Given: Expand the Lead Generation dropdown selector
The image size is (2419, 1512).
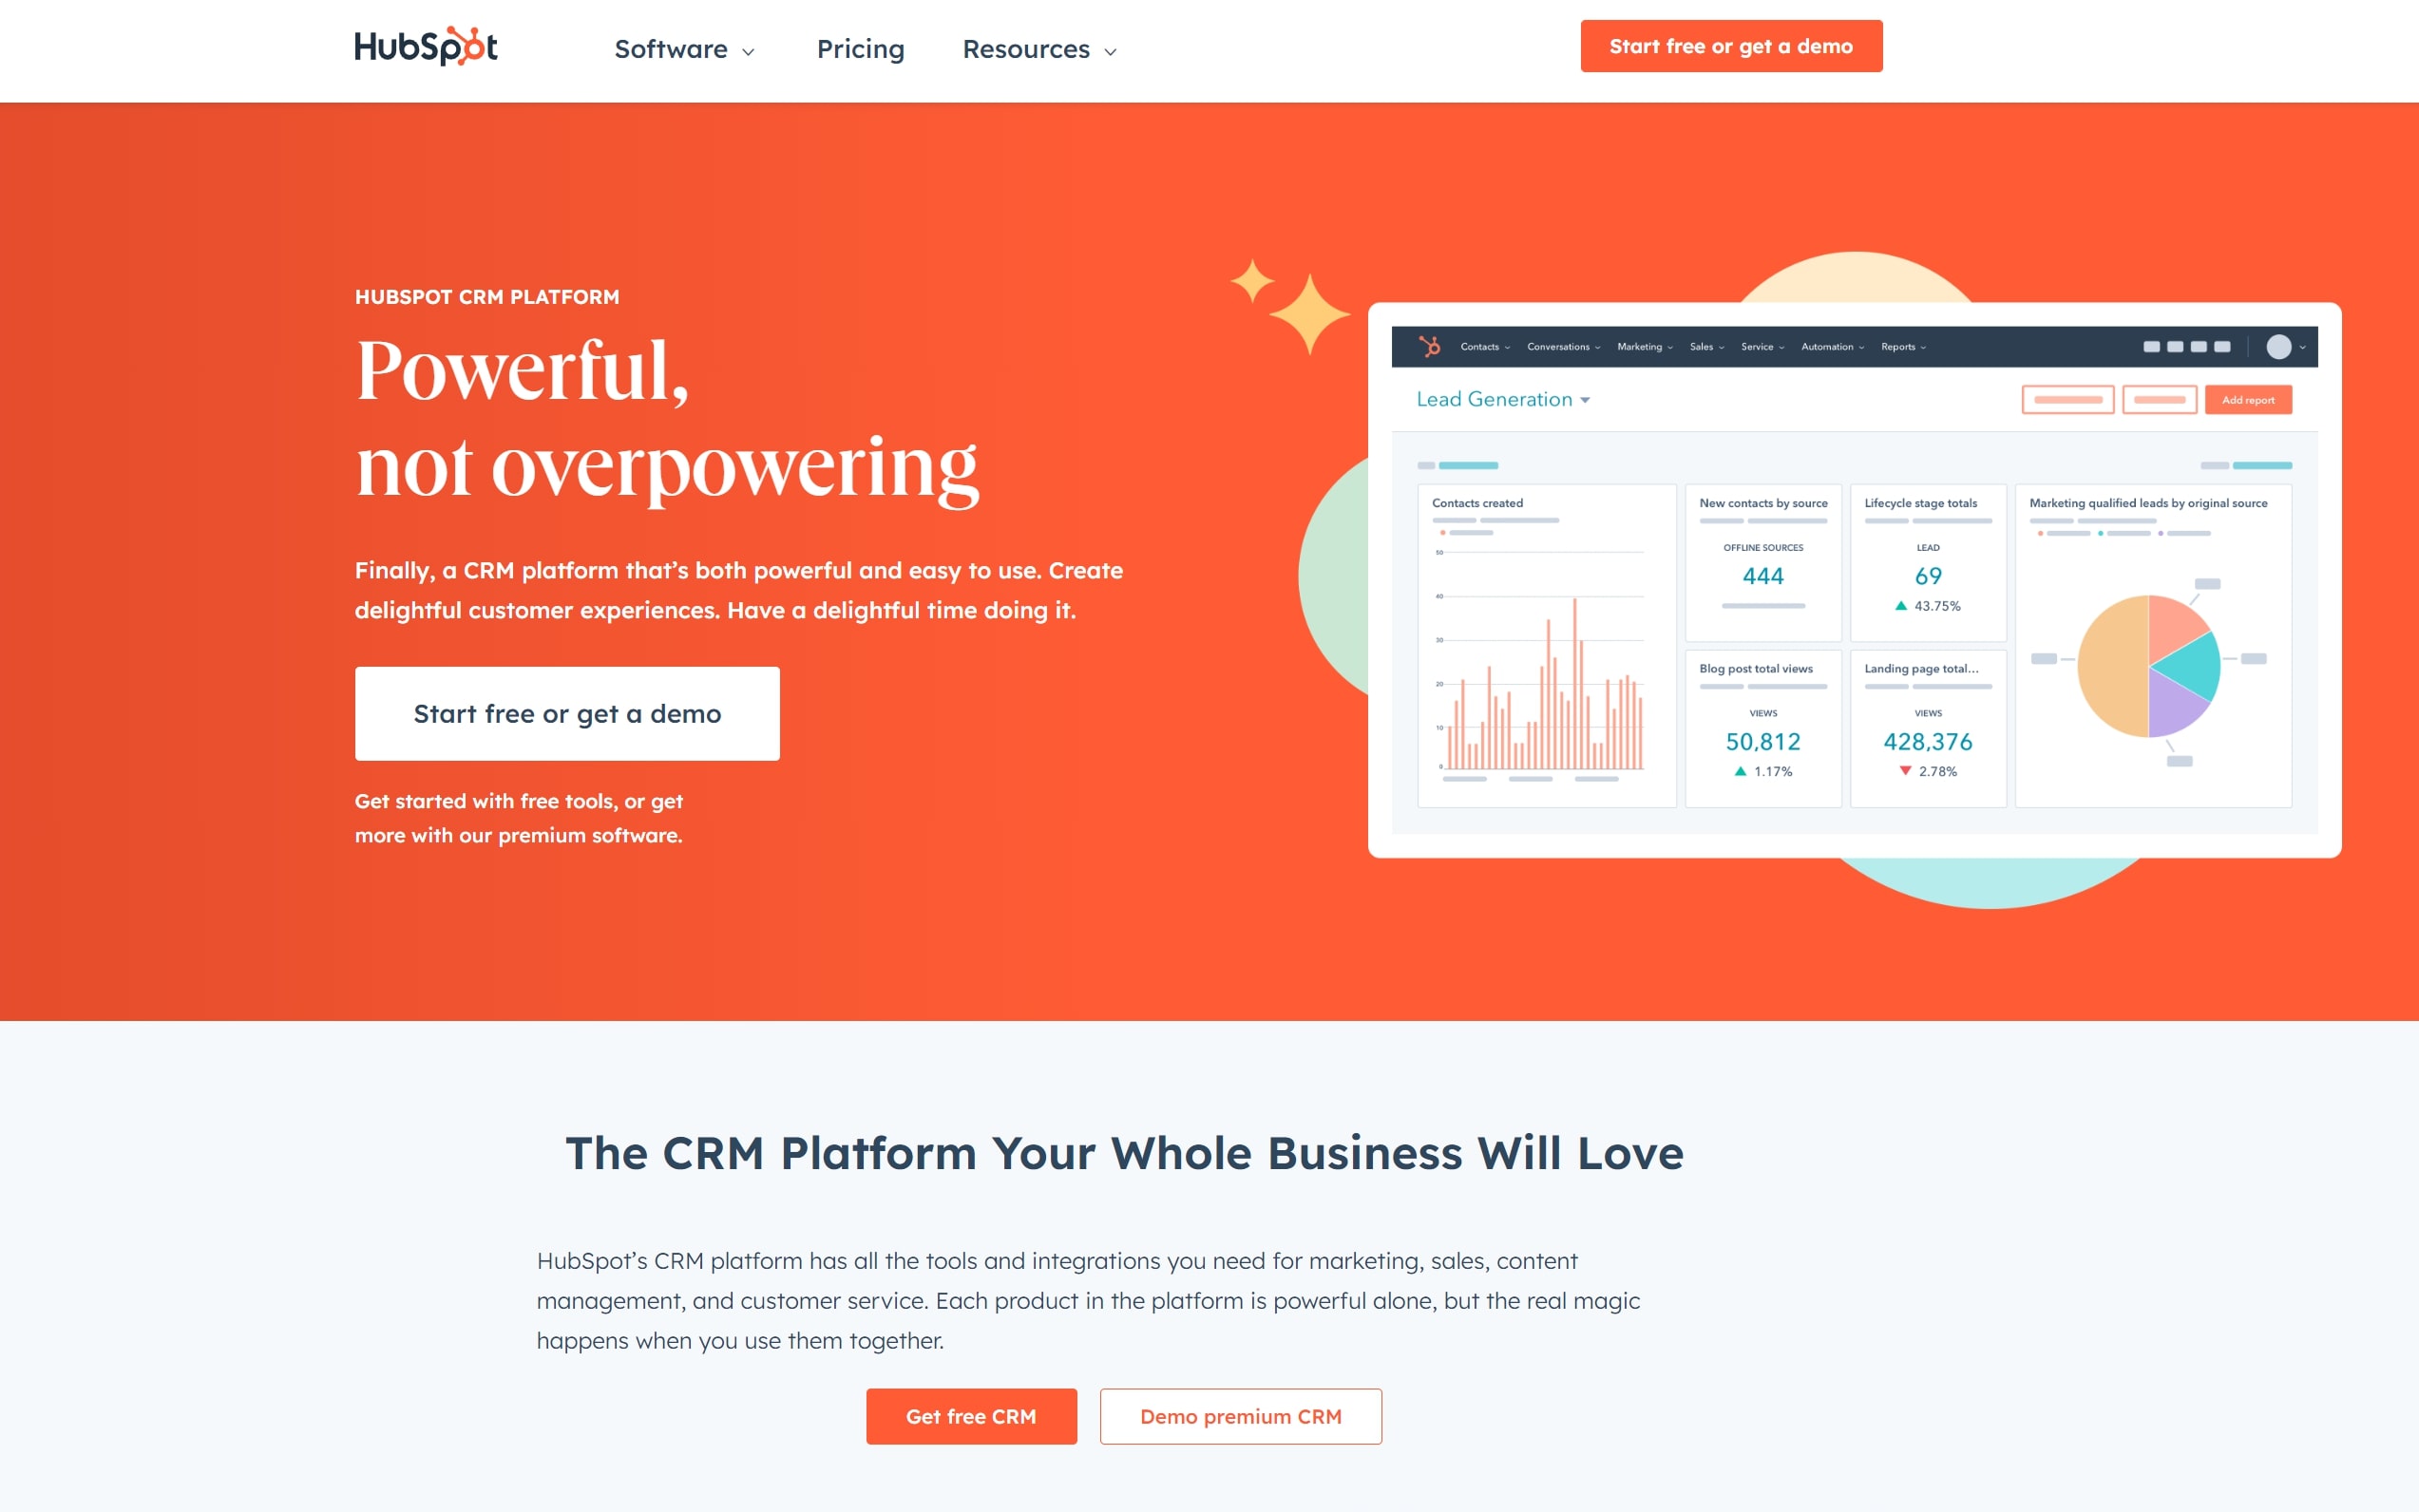Looking at the screenshot, I should [x=1502, y=399].
